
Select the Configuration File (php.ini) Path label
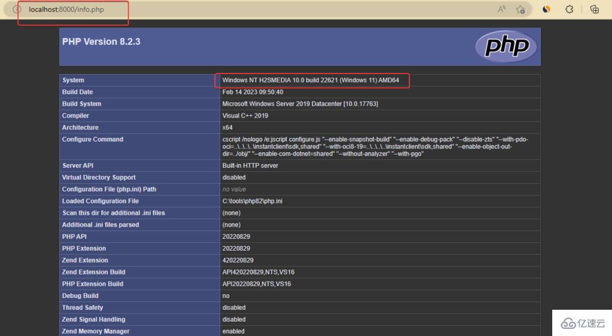(x=109, y=189)
